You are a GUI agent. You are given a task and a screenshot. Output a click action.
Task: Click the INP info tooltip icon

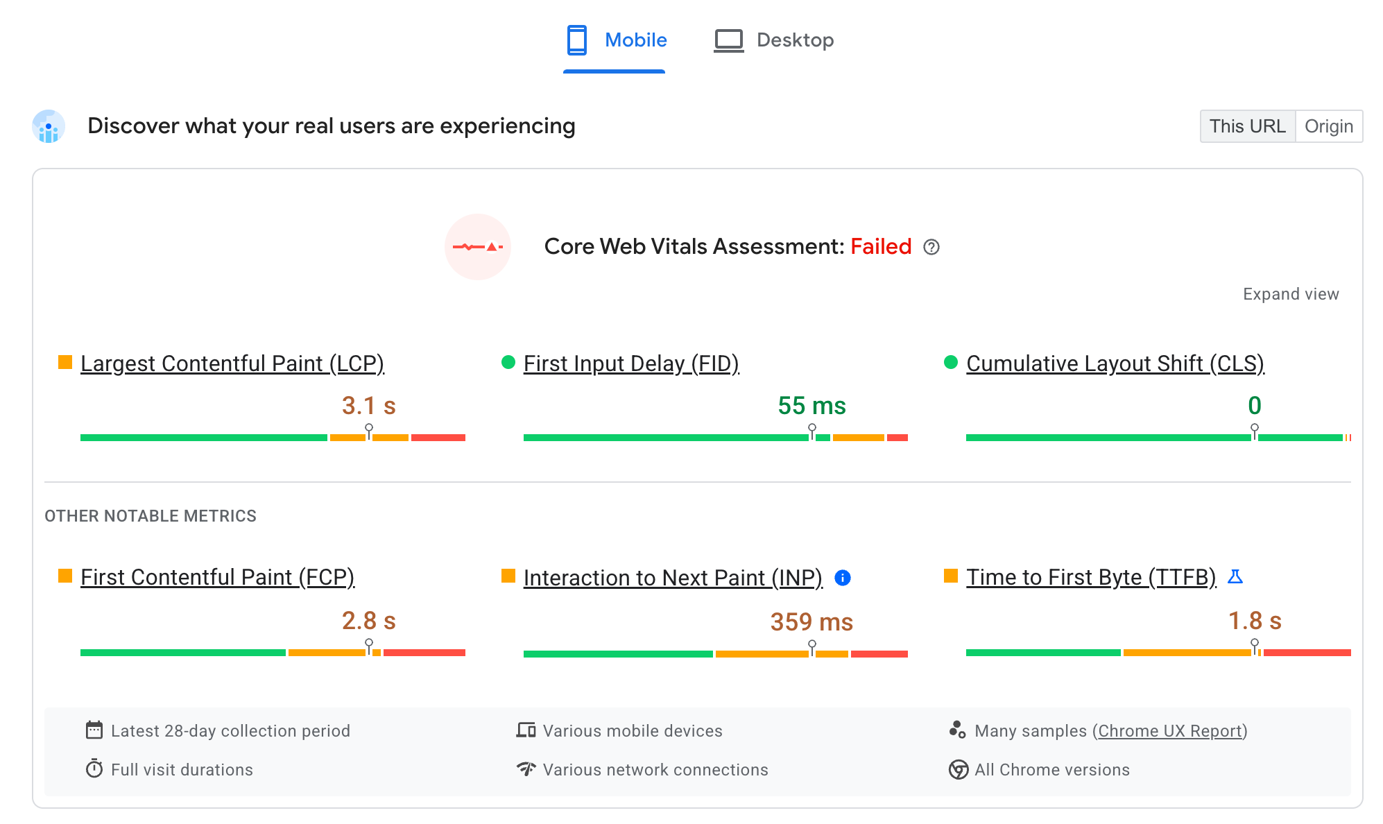click(841, 577)
